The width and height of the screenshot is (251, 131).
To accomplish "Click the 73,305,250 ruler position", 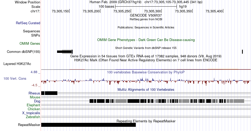I will tap(122, 11).
